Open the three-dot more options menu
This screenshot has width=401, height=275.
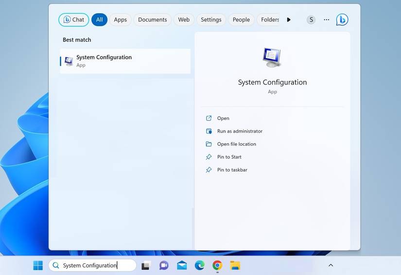(326, 20)
